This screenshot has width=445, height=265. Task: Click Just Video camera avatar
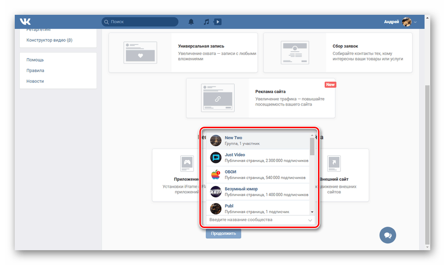tap(216, 158)
